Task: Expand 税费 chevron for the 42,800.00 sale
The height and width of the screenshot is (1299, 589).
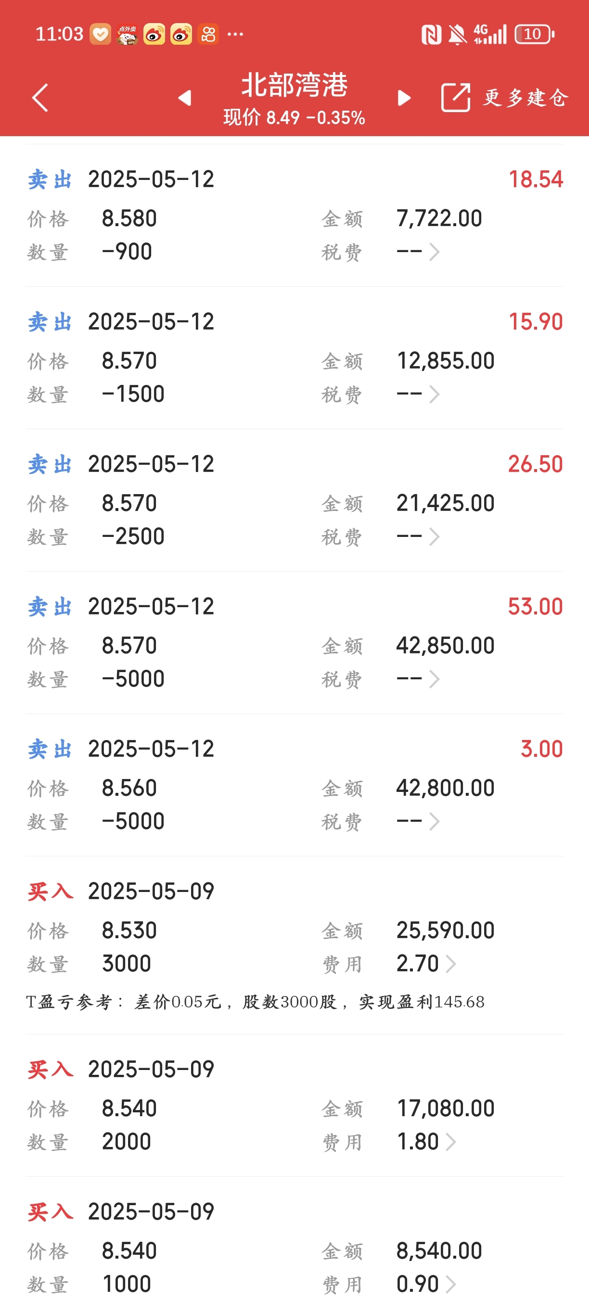Action: [434, 821]
